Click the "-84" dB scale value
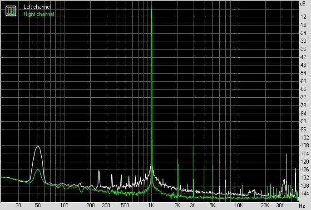This screenshot has width=311, height=210. click(x=303, y=114)
